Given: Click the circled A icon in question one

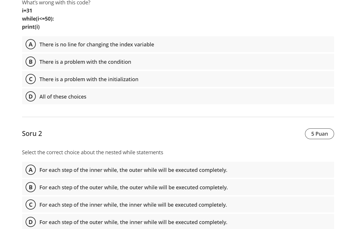Looking at the screenshot, I should coord(31,44).
